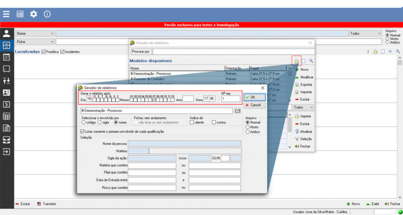Select the nome radio option

(115, 123)
